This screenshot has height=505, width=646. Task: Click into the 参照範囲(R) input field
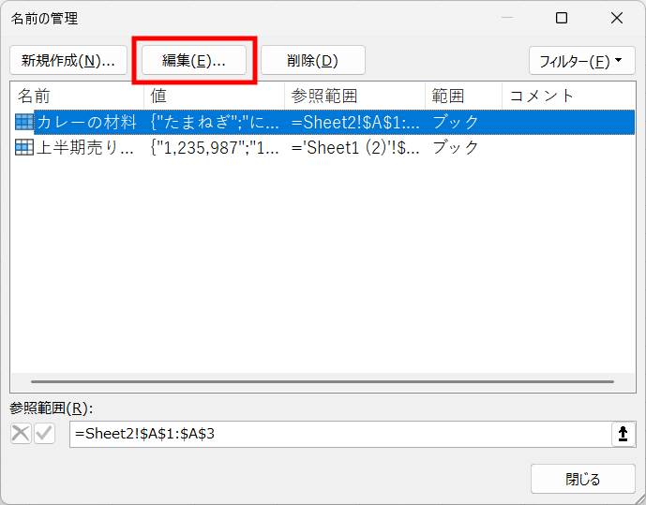click(x=340, y=434)
